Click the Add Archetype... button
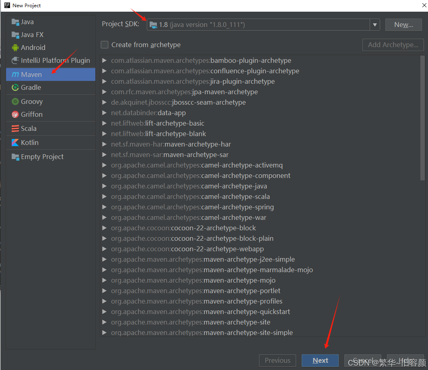 tap(393, 45)
